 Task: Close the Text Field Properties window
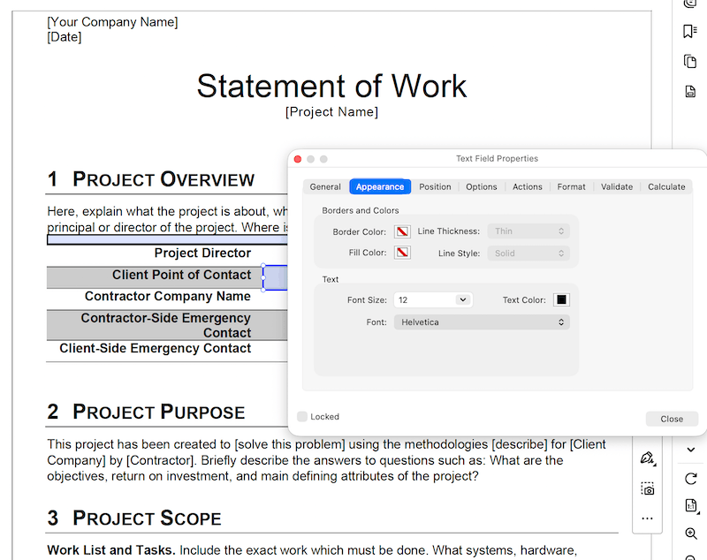coord(298,159)
